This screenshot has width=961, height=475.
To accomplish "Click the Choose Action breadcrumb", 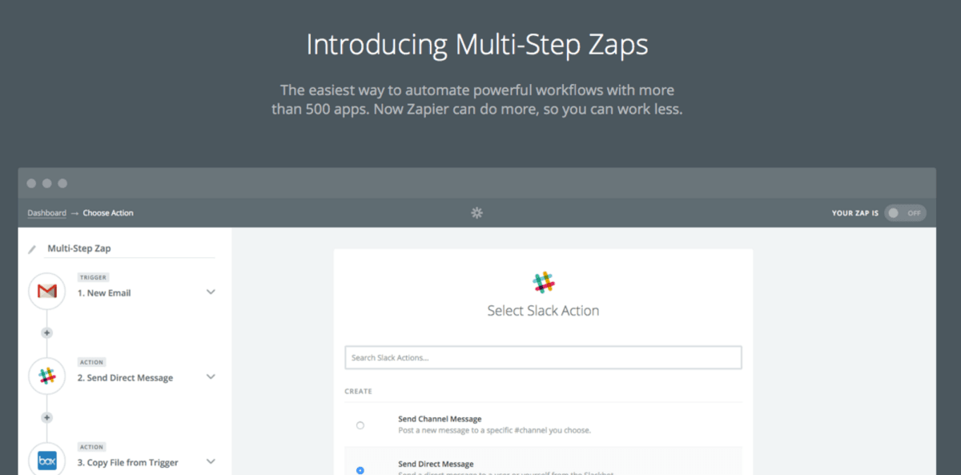I will pos(108,213).
